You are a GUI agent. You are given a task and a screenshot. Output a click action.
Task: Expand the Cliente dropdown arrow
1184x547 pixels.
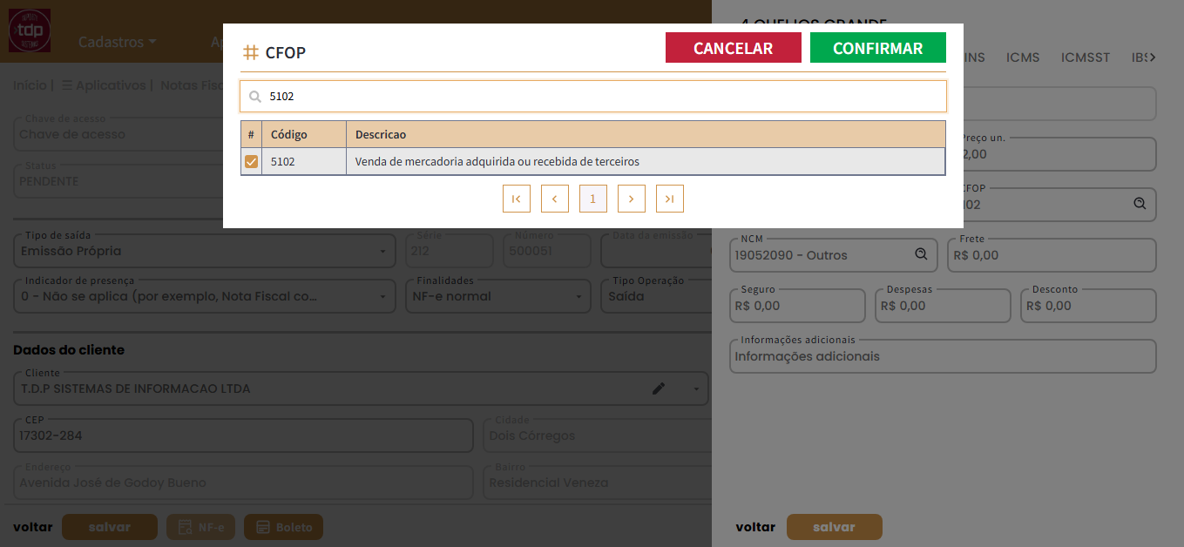tap(697, 389)
